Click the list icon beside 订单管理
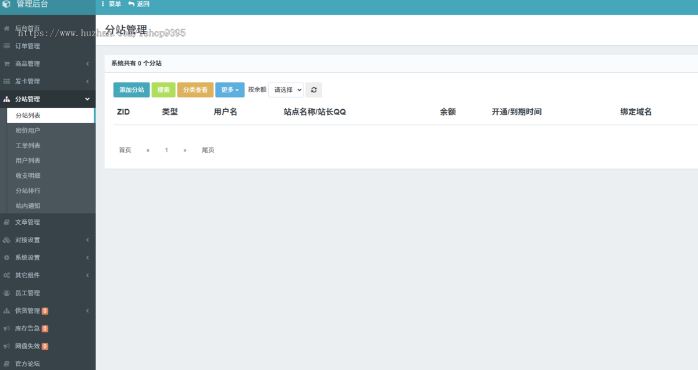The image size is (698, 370). 6,46
